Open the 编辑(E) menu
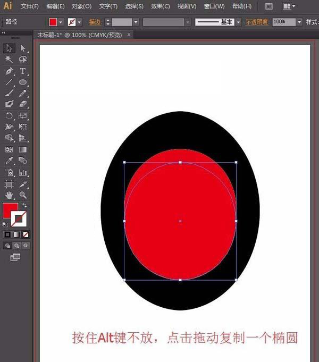 tap(55, 6)
